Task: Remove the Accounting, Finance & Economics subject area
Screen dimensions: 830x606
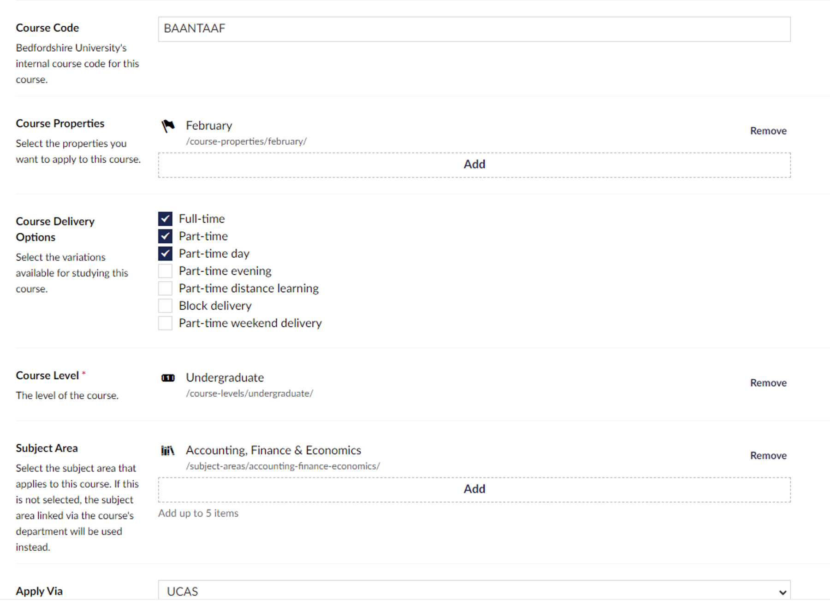Action: [x=768, y=455]
